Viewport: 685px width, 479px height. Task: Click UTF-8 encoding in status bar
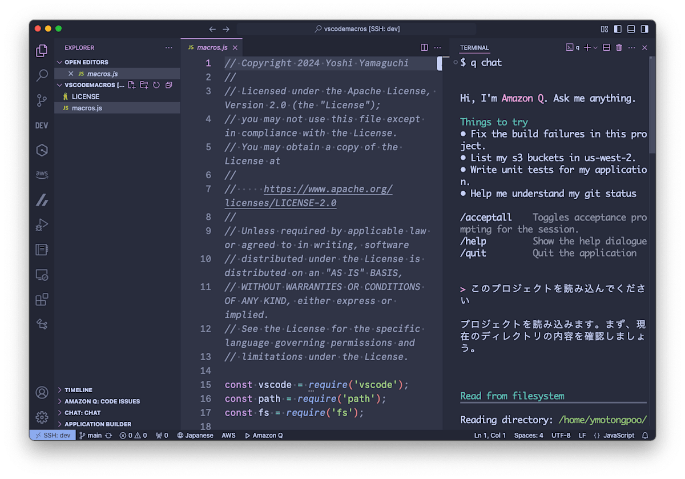pos(561,435)
